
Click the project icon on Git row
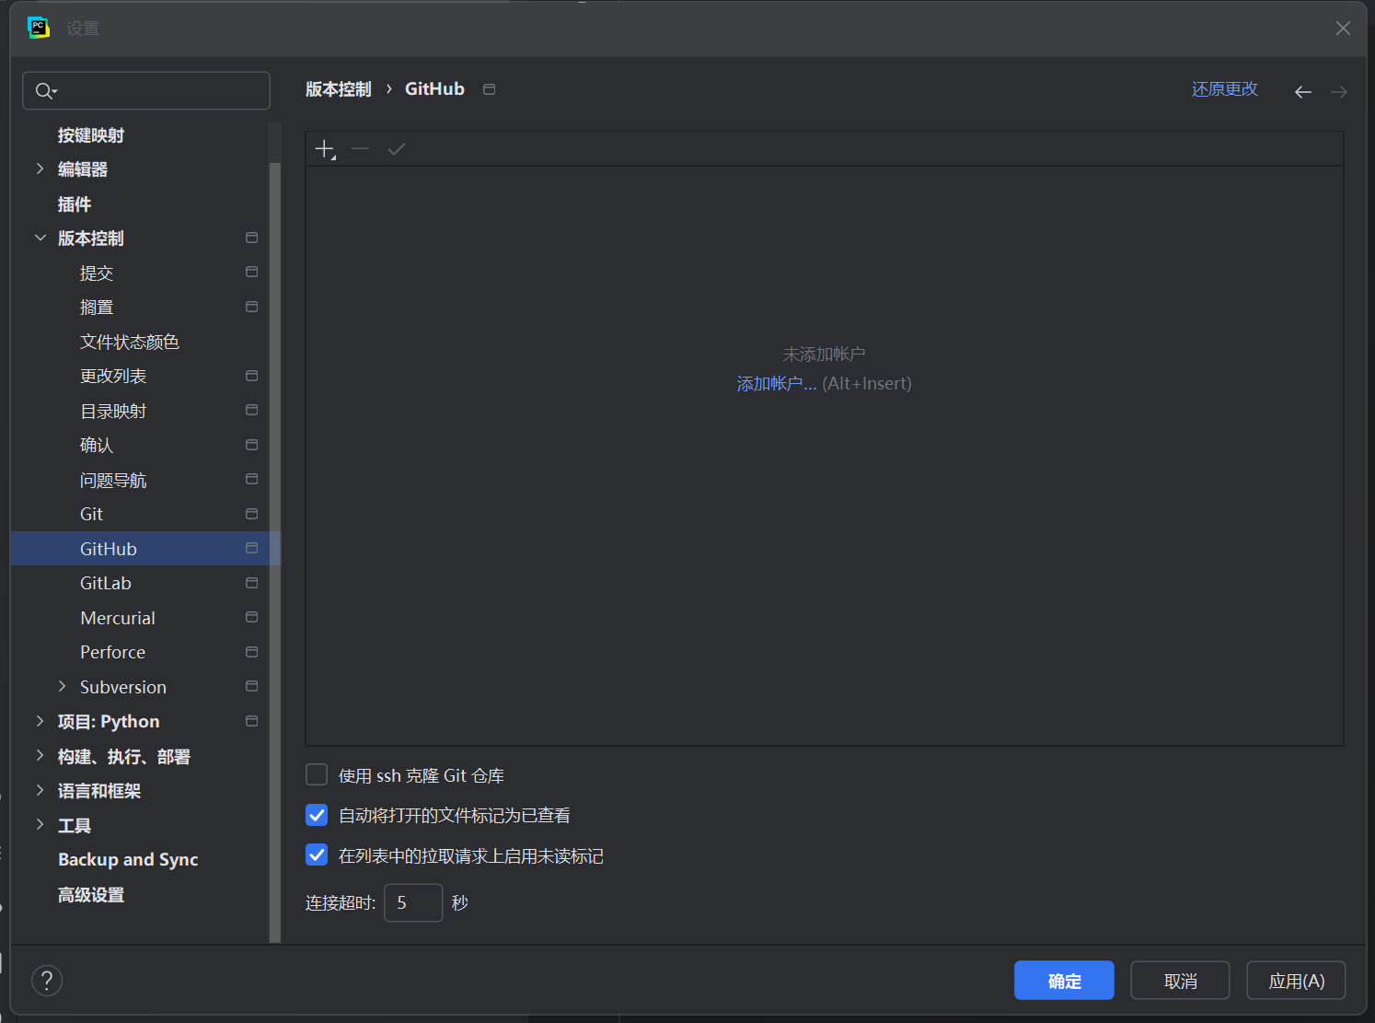coord(252,514)
